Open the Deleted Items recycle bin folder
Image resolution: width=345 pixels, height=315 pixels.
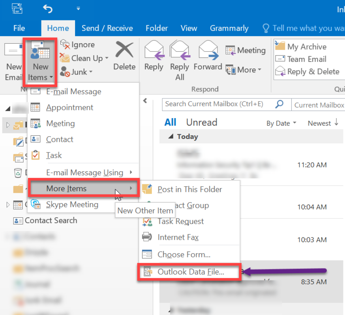[x=18, y=173]
